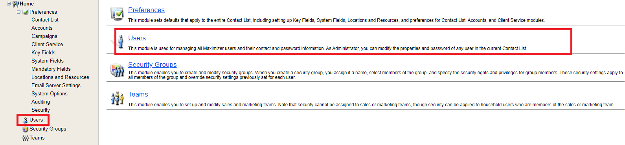Screen dimensions: 625x145
Task: Open the Teams module link
Action: (138, 94)
